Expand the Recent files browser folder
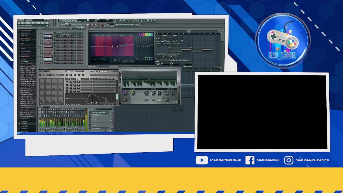 pos(24,126)
